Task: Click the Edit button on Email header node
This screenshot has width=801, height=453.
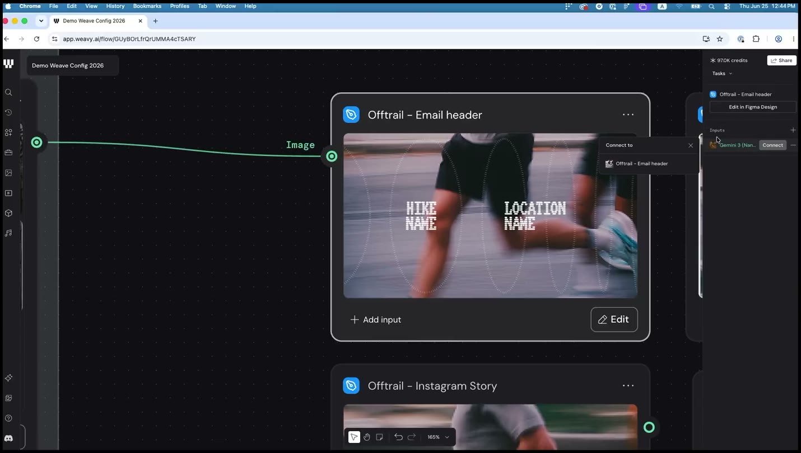Action: click(614, 319)
